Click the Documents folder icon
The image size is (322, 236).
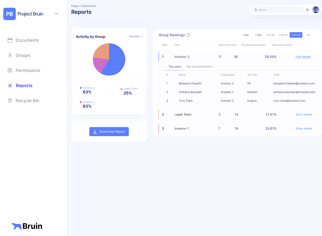click(x=10, y=40)
